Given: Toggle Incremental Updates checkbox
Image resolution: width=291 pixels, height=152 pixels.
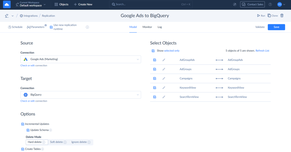Looking at the screenshot, I should tap(23, 124).
